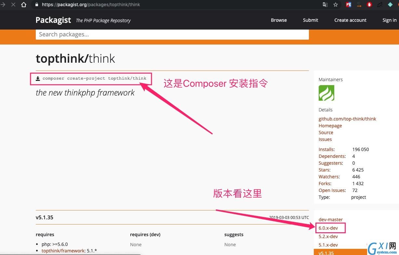Screen dimensions: 399x255
Task: Open the Forks link
Action: click(325, 184)
